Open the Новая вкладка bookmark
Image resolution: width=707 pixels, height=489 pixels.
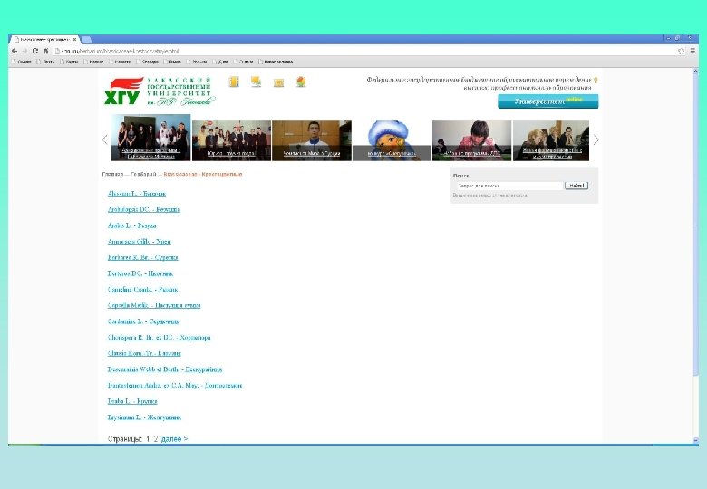point(276,62)
